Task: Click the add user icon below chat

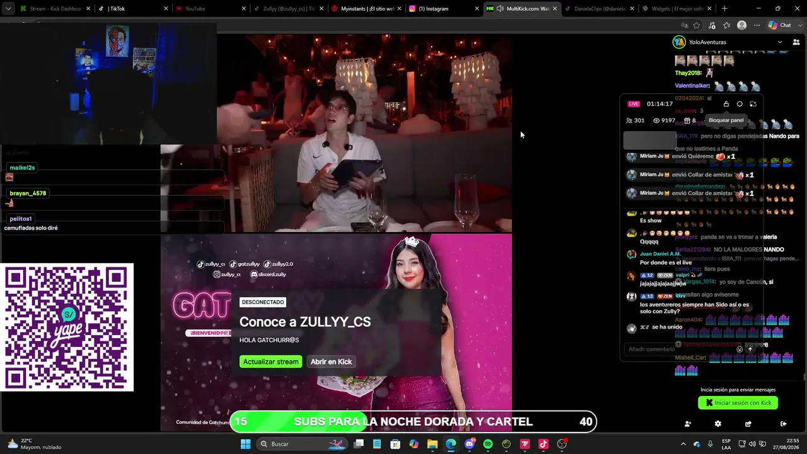Action: tap(688, 424)
